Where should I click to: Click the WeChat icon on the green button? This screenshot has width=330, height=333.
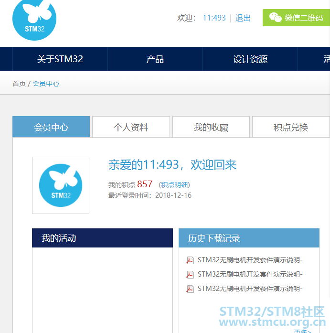point(275,17)
